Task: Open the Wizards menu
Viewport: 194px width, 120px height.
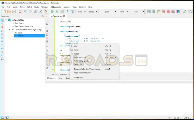Action: (45, 7)
